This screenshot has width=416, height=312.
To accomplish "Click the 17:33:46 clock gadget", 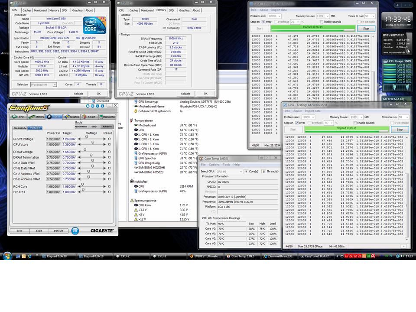I will 398,19.
